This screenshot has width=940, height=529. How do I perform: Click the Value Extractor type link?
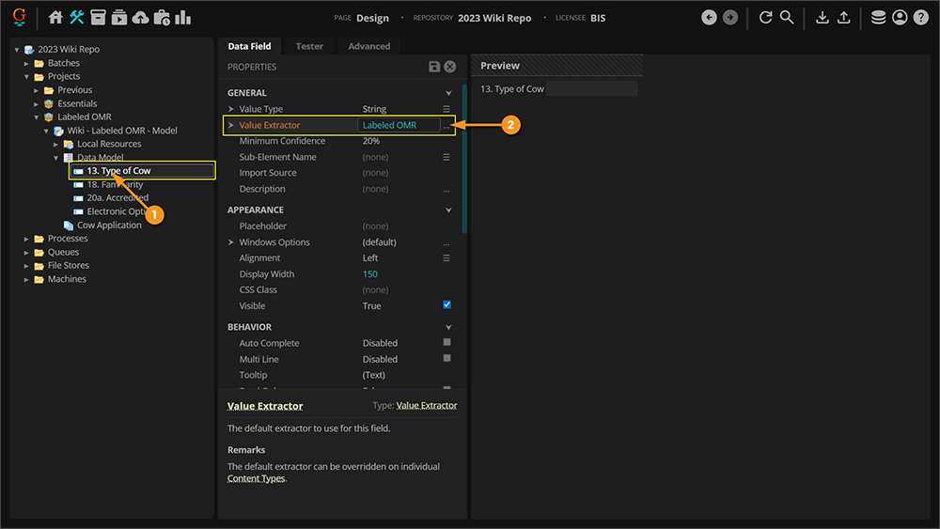pos(427,406)
